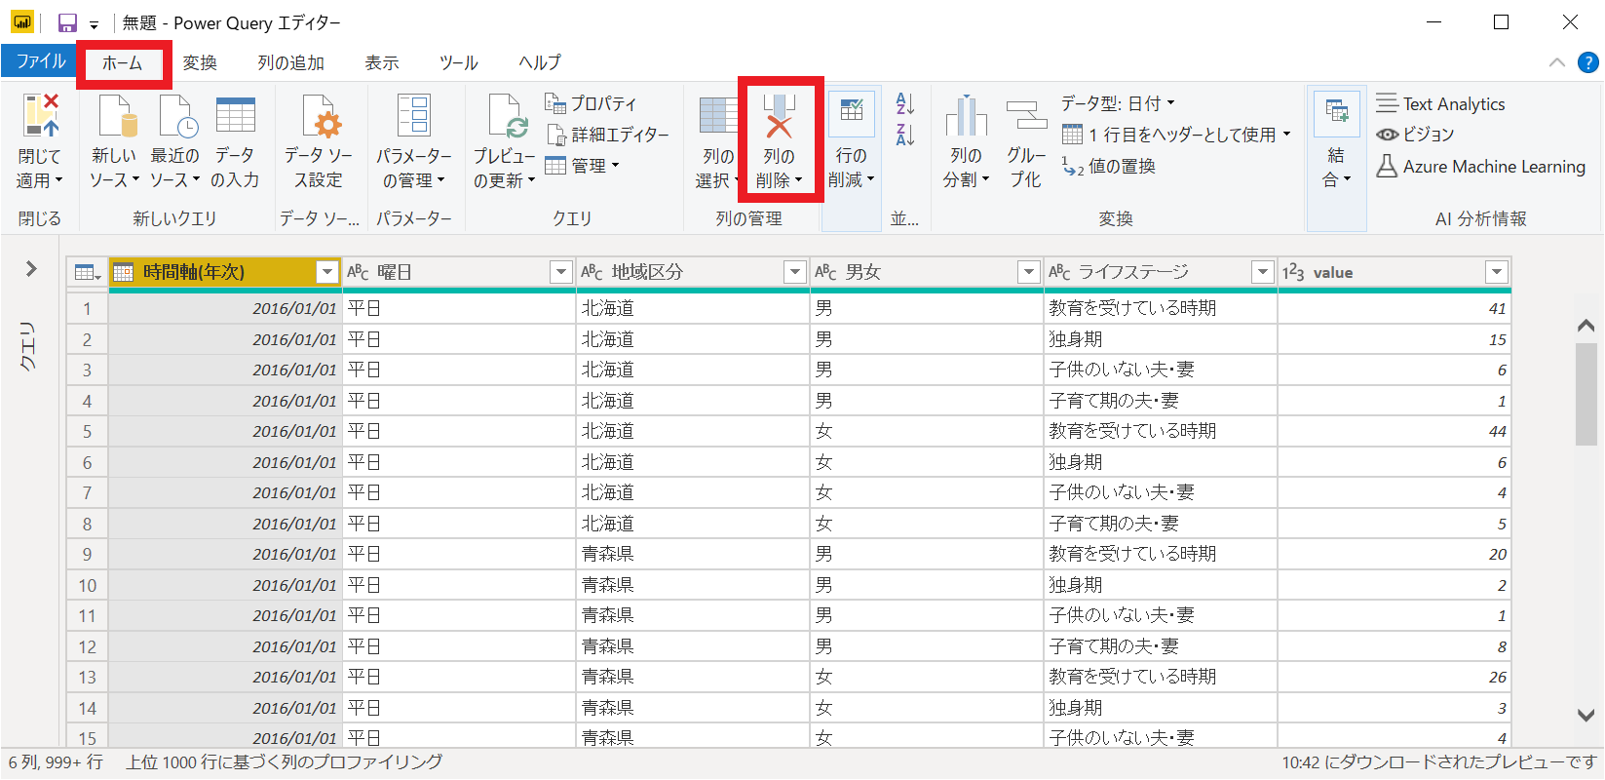Open Vision (ビジョン) AI insight

click(x=1415, y=135)
